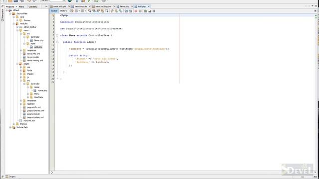Select Home.php in the project tree

coord(42,90)
